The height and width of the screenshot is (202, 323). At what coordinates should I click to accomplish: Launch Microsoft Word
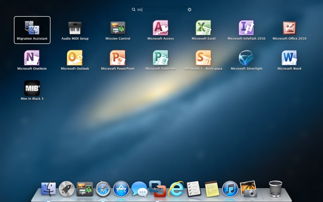click(289, 58)
